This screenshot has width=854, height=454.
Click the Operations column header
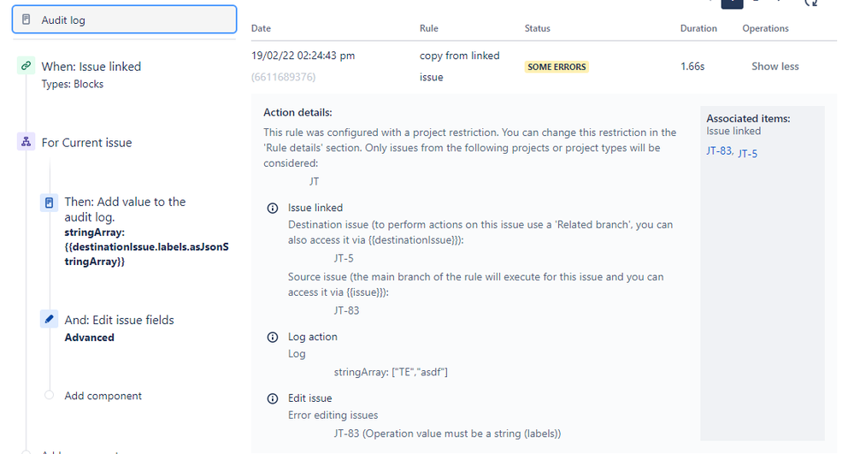pos(765,28)
